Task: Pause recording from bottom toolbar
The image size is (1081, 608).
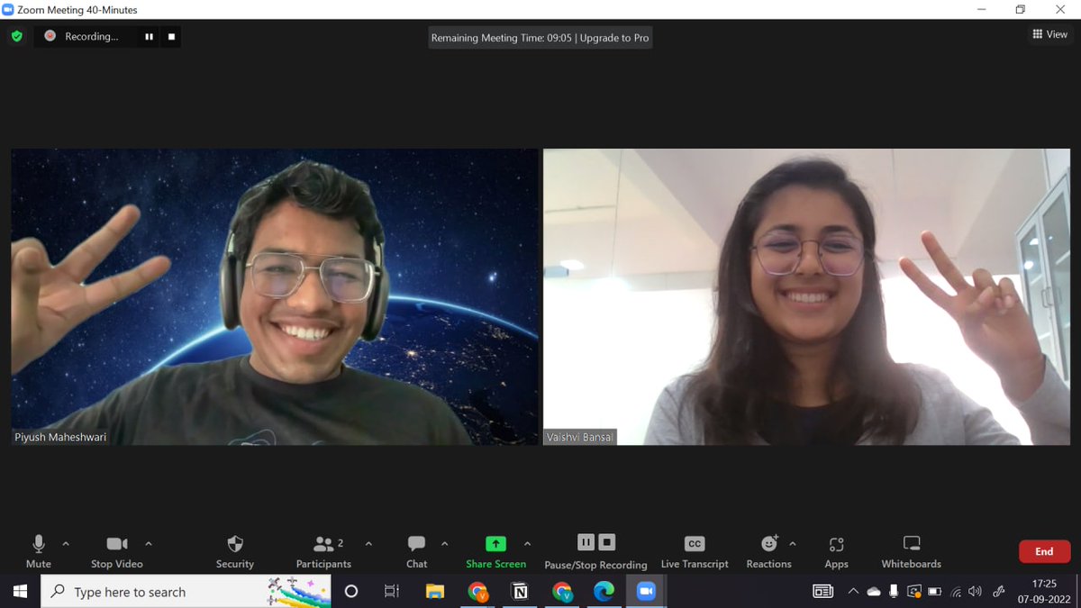Action: pos(586,542)
